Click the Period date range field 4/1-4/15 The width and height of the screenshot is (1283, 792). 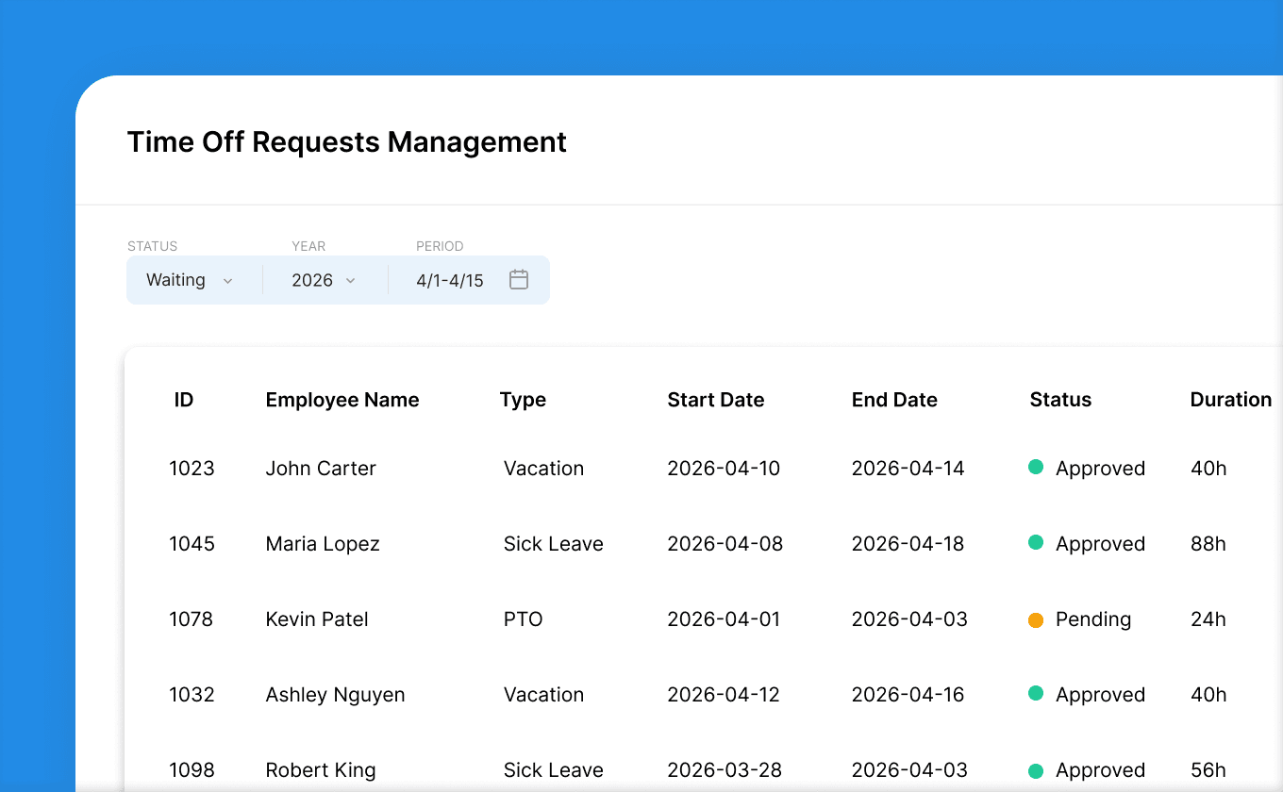(x=451, y=279)
